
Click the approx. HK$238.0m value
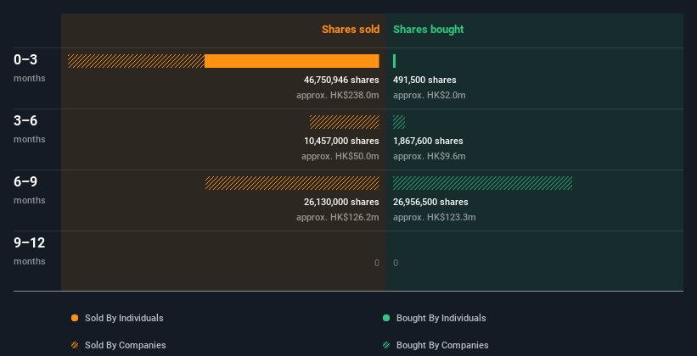coord(338,95)
